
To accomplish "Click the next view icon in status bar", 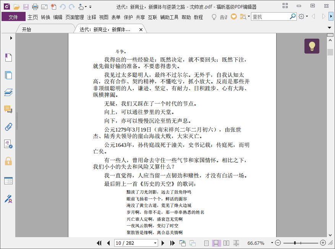I will click(x=192, y=243).
